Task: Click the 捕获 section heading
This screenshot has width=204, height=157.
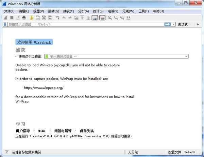Action: pos(20,50)
